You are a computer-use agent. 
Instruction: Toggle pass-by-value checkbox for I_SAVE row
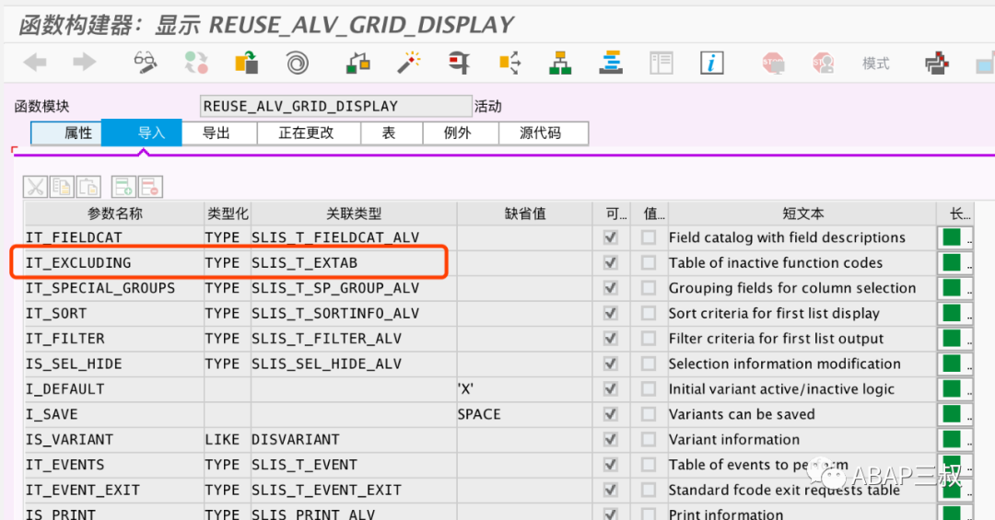click(648, 414)
